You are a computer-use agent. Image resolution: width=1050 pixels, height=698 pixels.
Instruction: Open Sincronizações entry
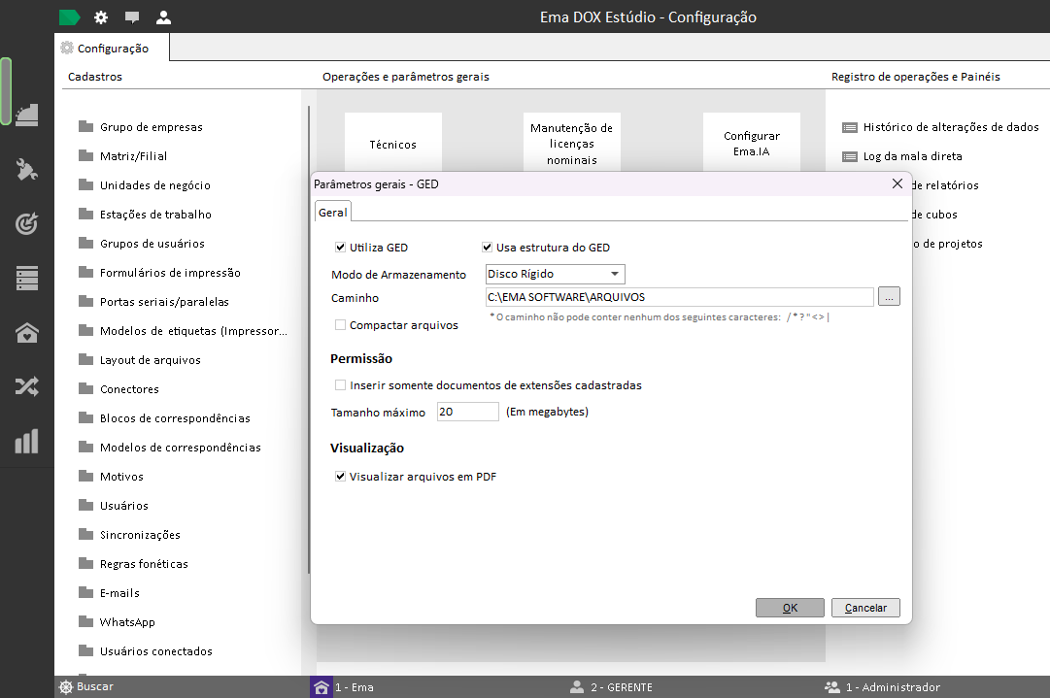coord(140,535)
